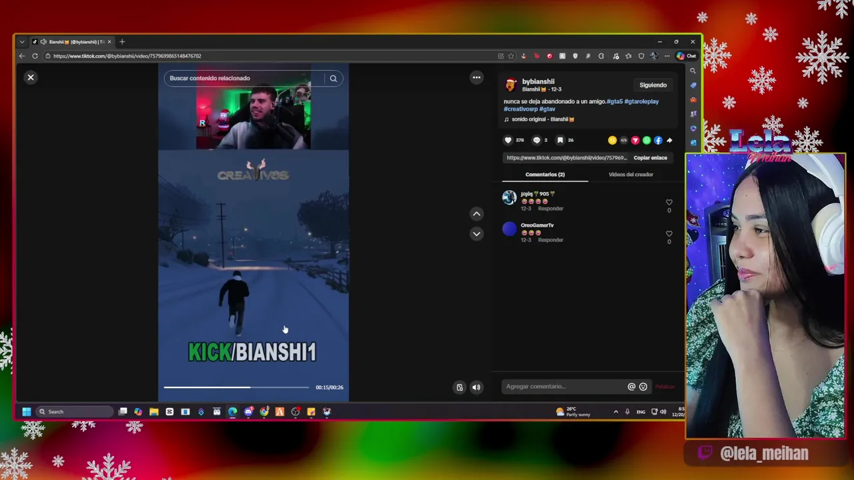854x480 pixels.
Task: Open Windows Start menu
Action: 26,411
